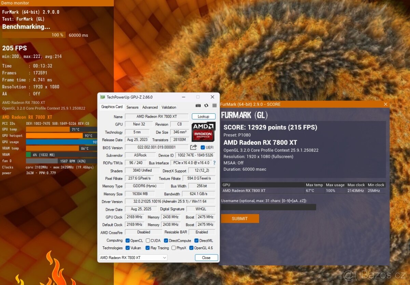This screenshot has height=285, width=410.
Task: Switch to the Sensors tab
Action: click(132, 107)
